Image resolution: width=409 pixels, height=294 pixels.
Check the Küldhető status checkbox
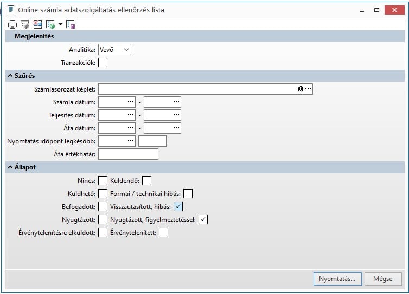pos(103,193)
